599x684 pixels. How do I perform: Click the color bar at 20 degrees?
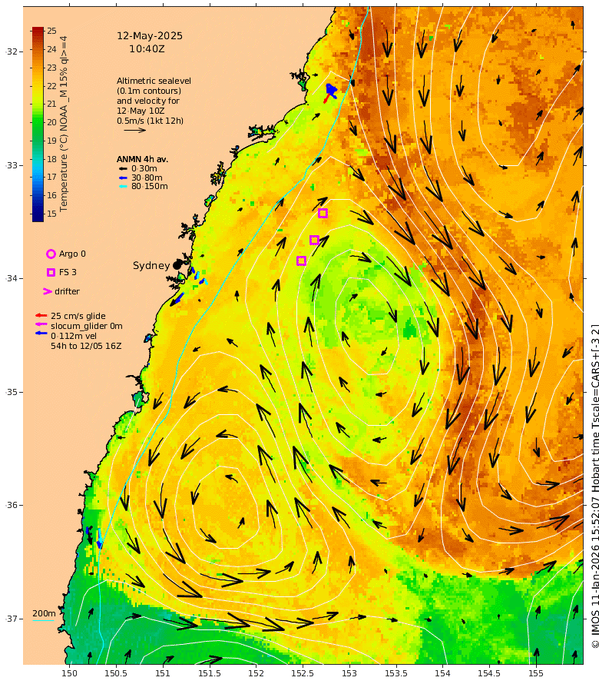(38, 122)
